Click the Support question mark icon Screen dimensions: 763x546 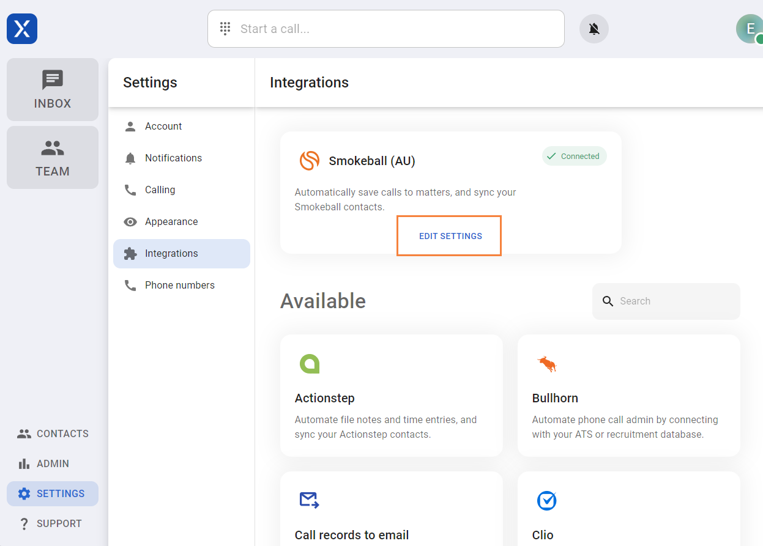tap(24, 523)
